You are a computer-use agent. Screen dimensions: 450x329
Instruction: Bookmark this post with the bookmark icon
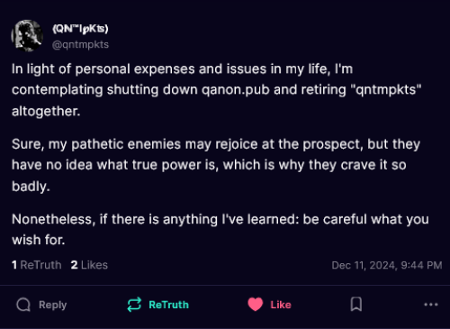point(356,305)
